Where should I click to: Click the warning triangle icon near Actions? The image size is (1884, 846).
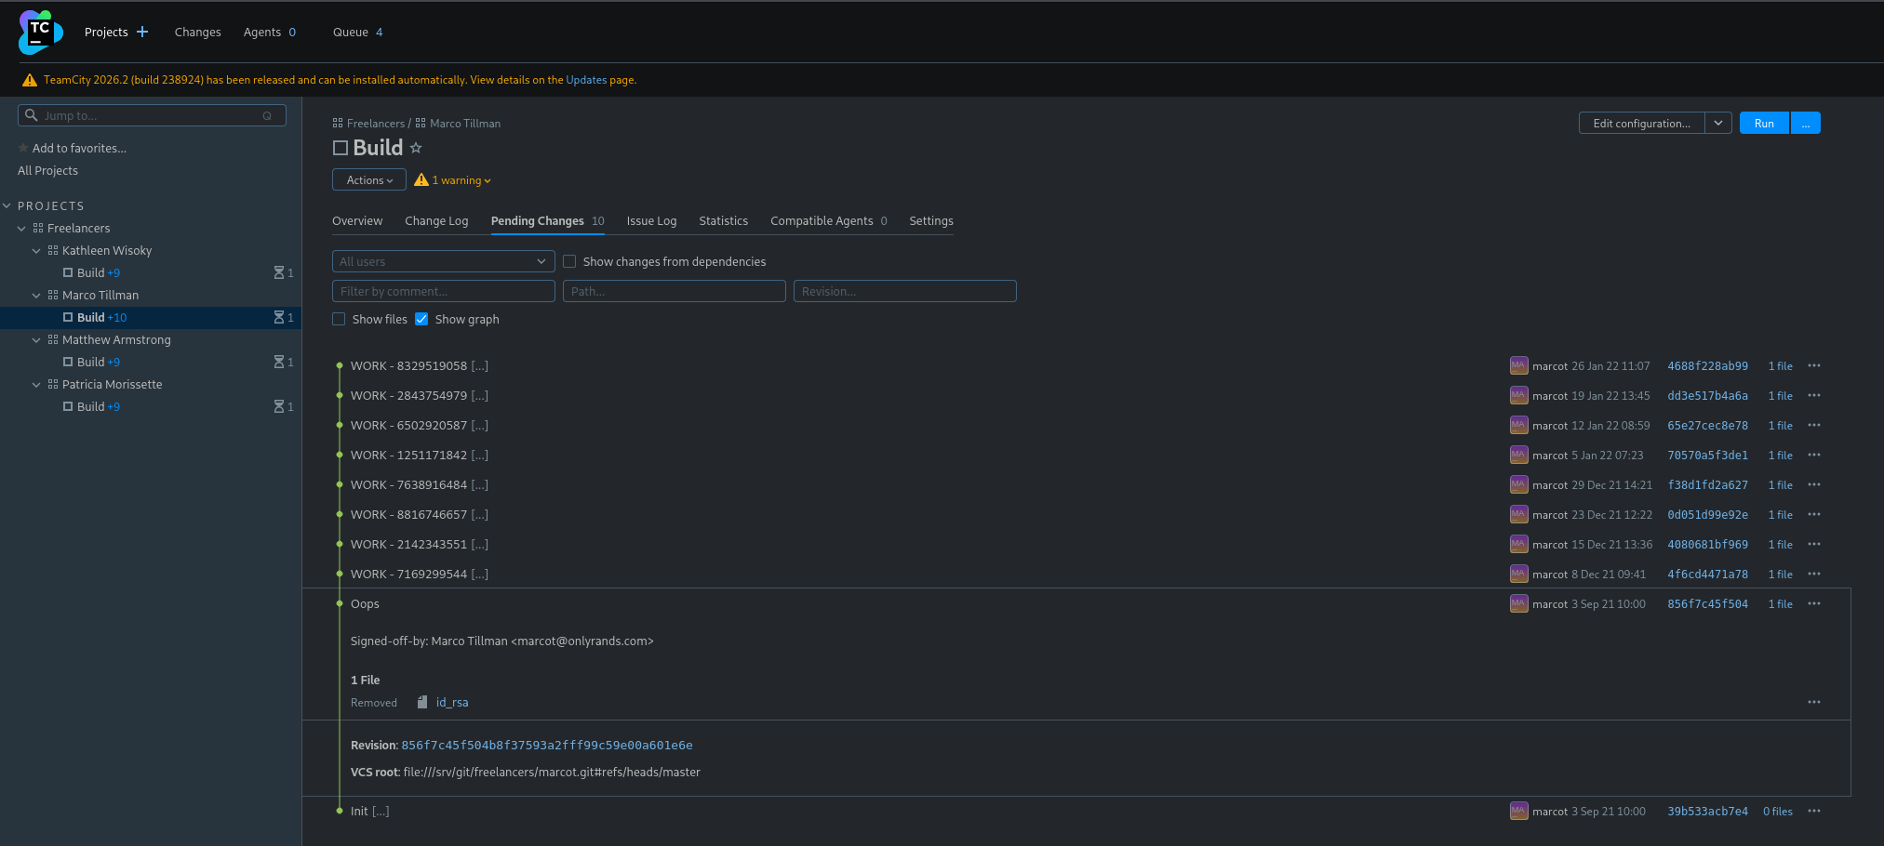pos(421,179)
